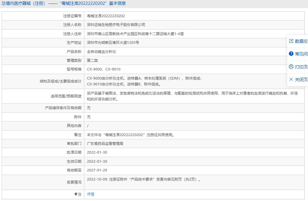Click the 打印页 side link

click(x=301, y=67)
